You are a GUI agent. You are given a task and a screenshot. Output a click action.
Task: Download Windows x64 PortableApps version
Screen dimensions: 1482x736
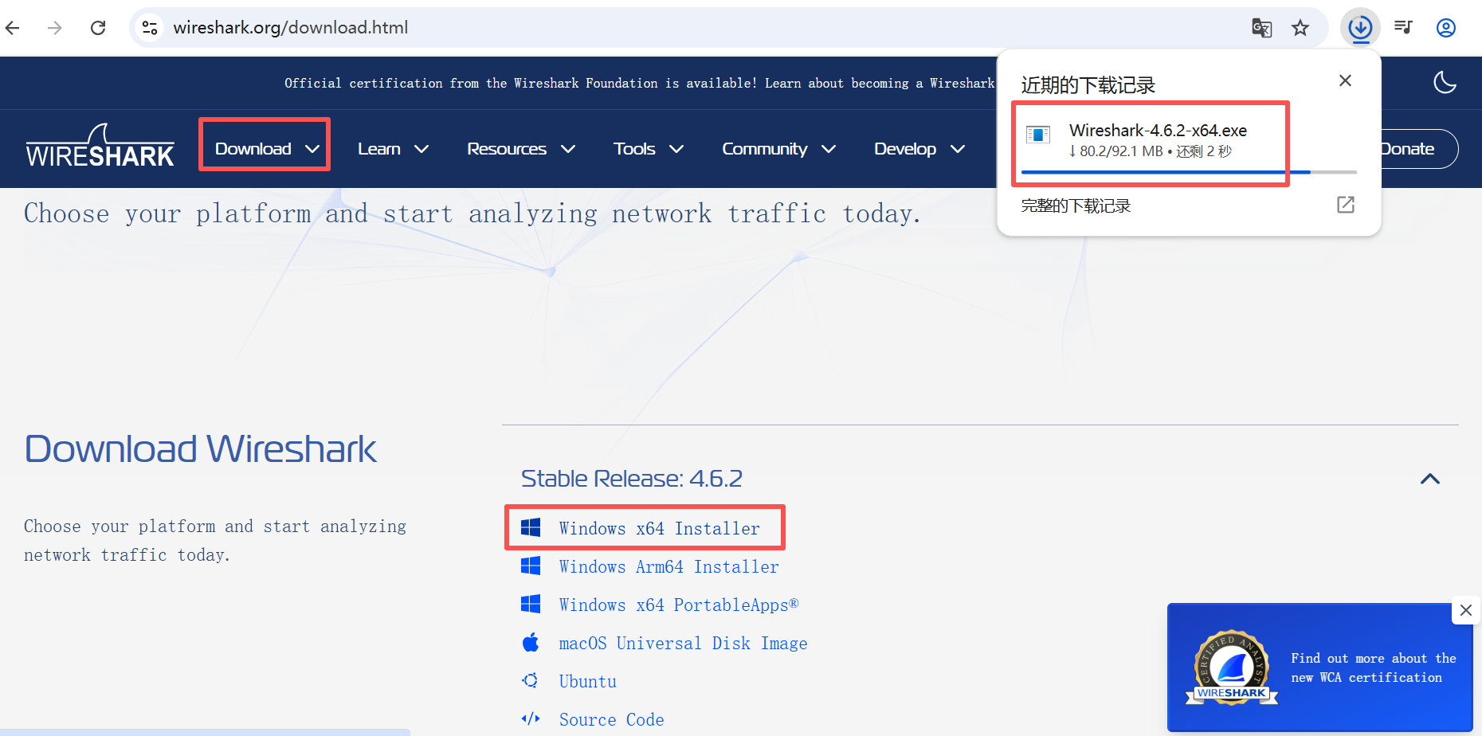[x=678, y=605]
